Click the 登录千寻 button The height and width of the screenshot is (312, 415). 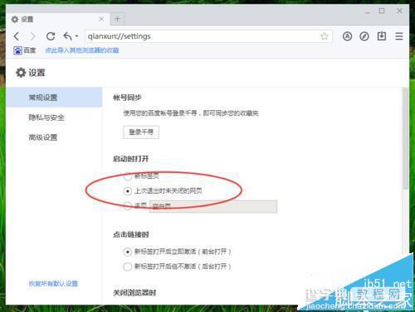(141, 132)
